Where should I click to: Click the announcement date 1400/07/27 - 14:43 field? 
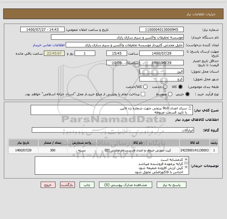42,30
